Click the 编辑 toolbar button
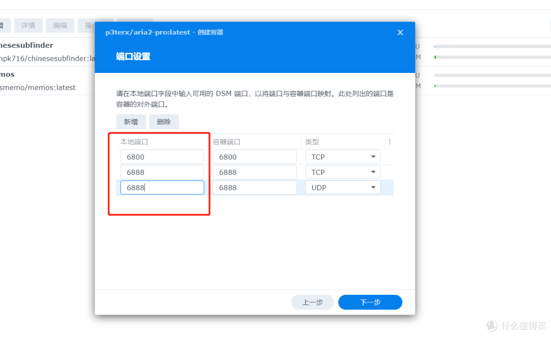 60,25
